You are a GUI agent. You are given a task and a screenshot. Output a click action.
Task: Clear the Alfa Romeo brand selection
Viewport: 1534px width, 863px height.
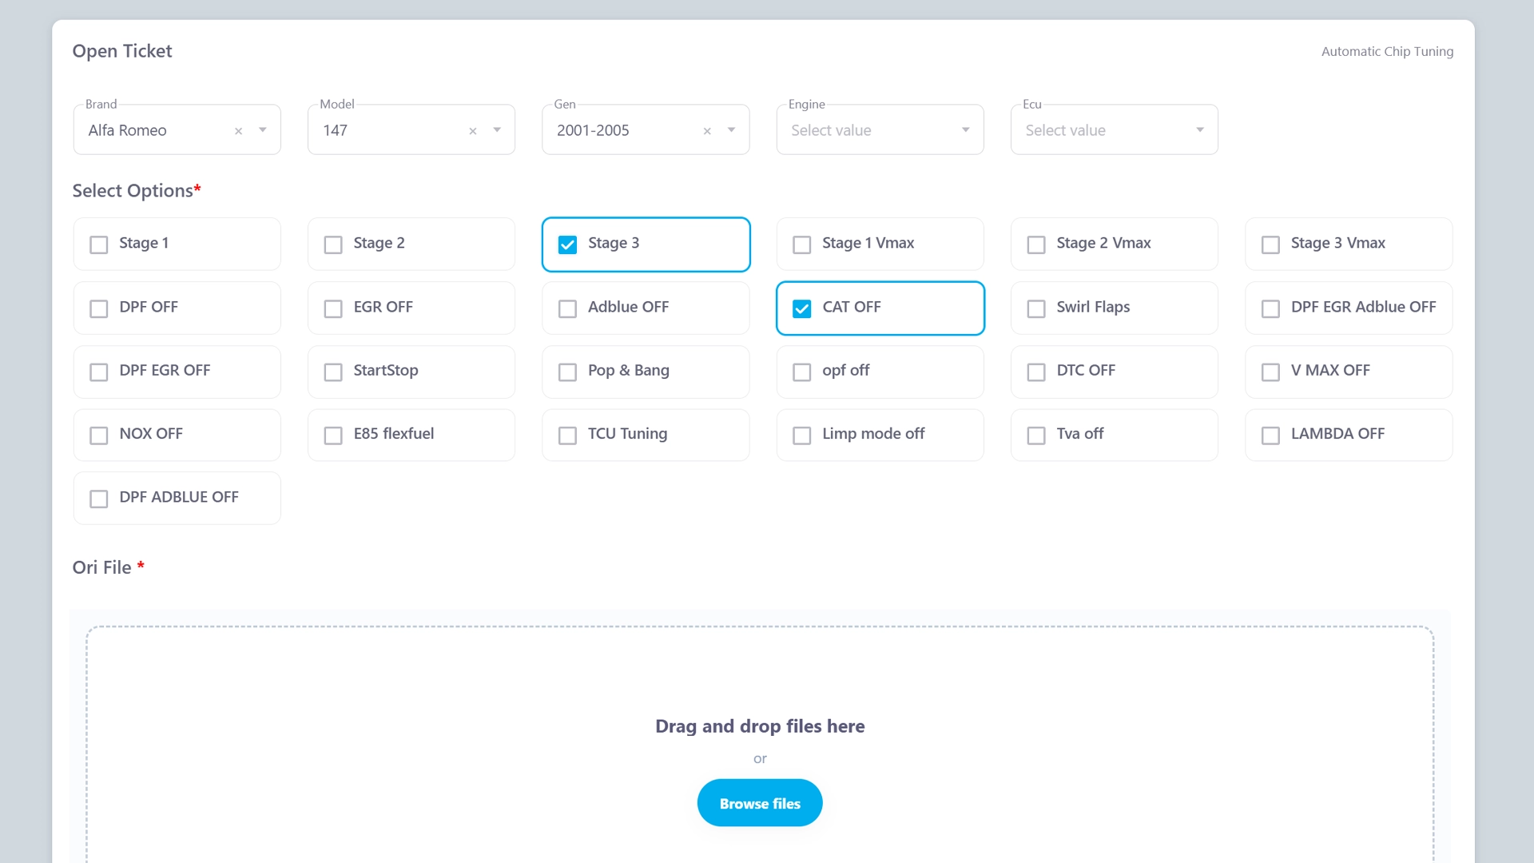click(238, 131)
